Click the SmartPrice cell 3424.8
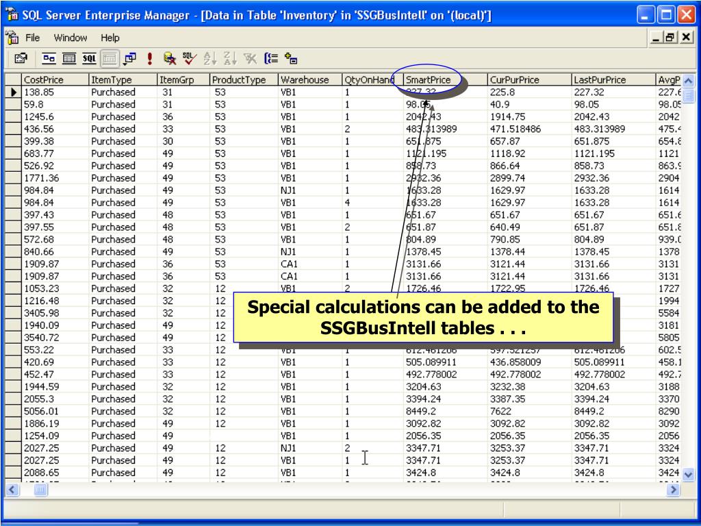701x526 pixels. pos(445,473)
